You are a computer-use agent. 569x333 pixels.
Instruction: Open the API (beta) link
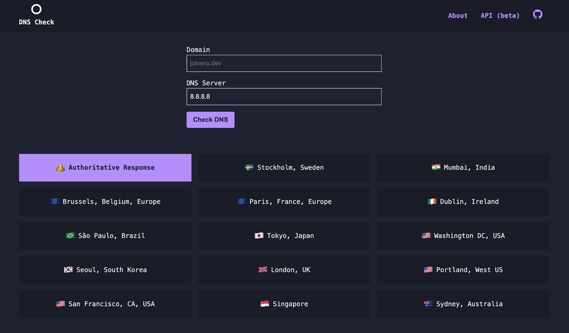[500, 16]
